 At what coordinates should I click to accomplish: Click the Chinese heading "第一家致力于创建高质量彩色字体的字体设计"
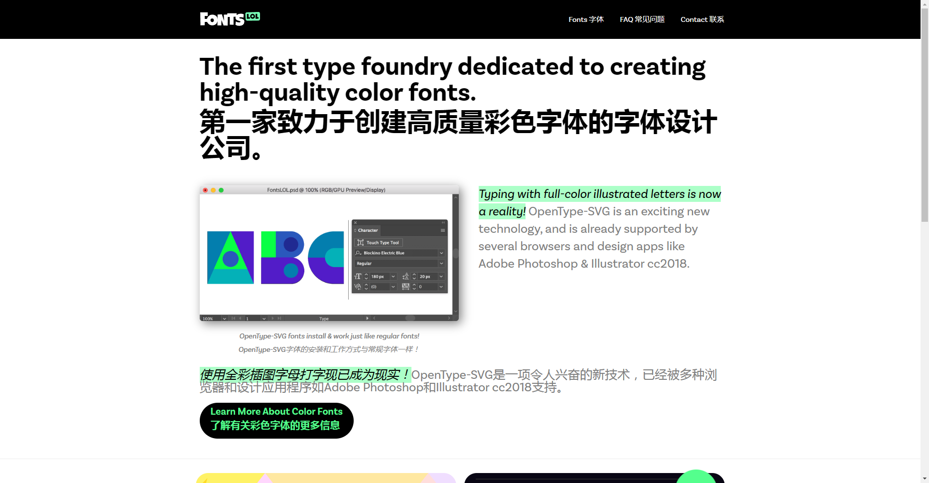458,122
